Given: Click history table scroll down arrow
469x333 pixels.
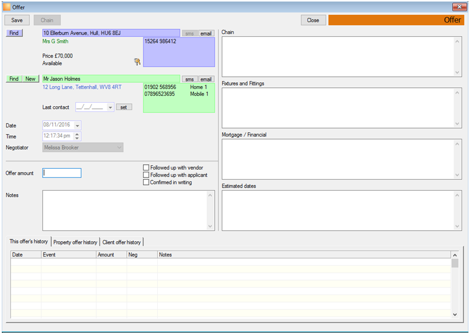Looking at the screenshot, I should tap(455, 315).
